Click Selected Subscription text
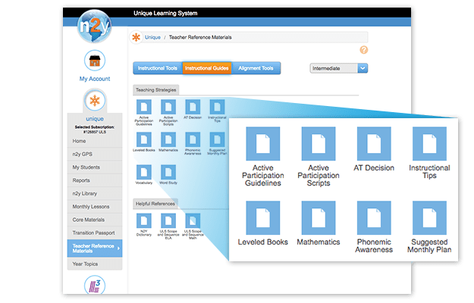Screen dimensions: 474x303 click(x=95, y=130)
